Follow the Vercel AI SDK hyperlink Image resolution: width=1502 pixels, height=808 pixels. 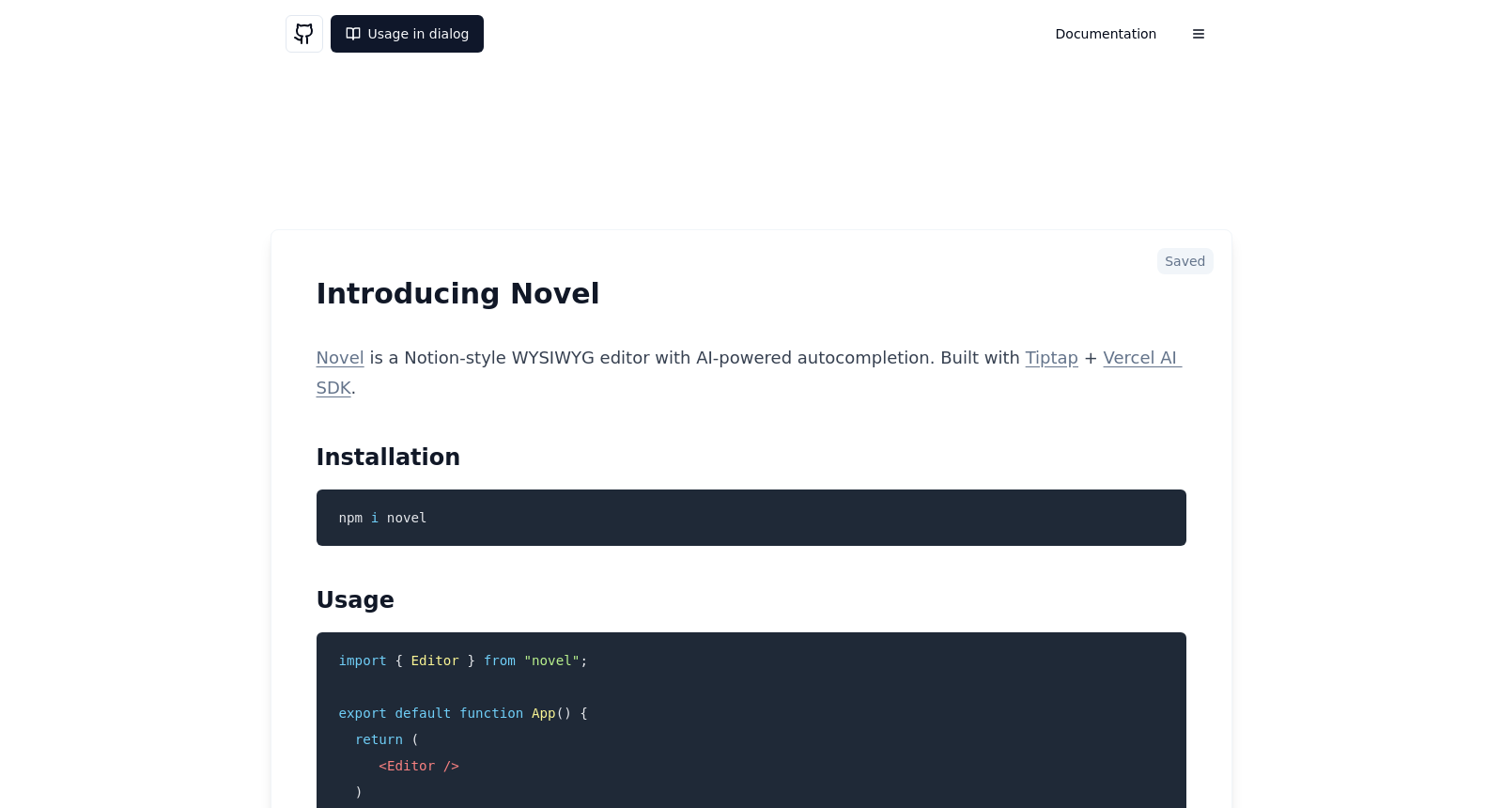pos(1141,358)
